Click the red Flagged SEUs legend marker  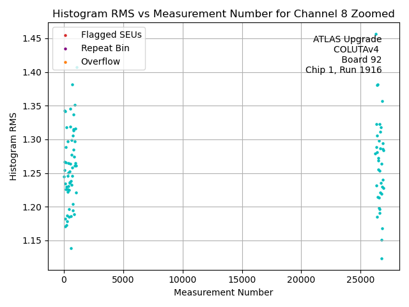(x=64, y=35)
